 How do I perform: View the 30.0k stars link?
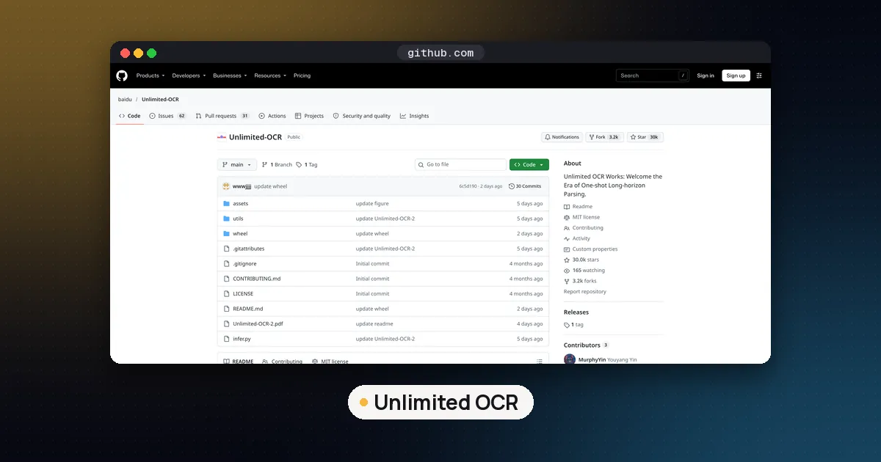(581, 260)
